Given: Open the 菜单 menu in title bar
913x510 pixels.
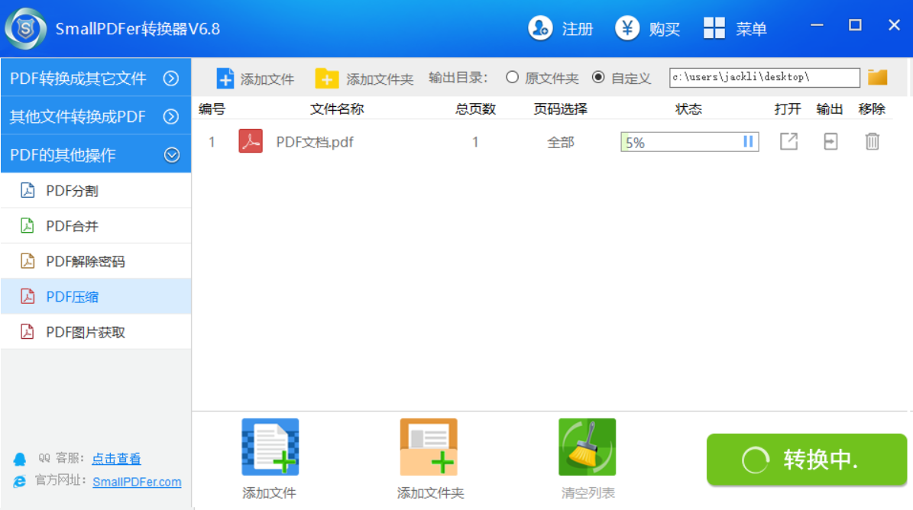Looking at the screenshot, I should (x=734, y=29).
